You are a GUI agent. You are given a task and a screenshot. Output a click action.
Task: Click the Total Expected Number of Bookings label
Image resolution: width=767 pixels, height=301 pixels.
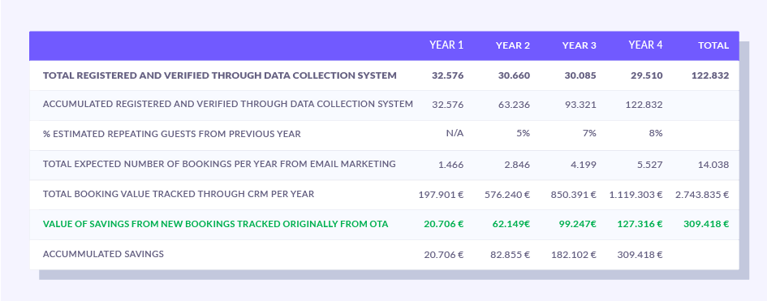pos(219,164)
